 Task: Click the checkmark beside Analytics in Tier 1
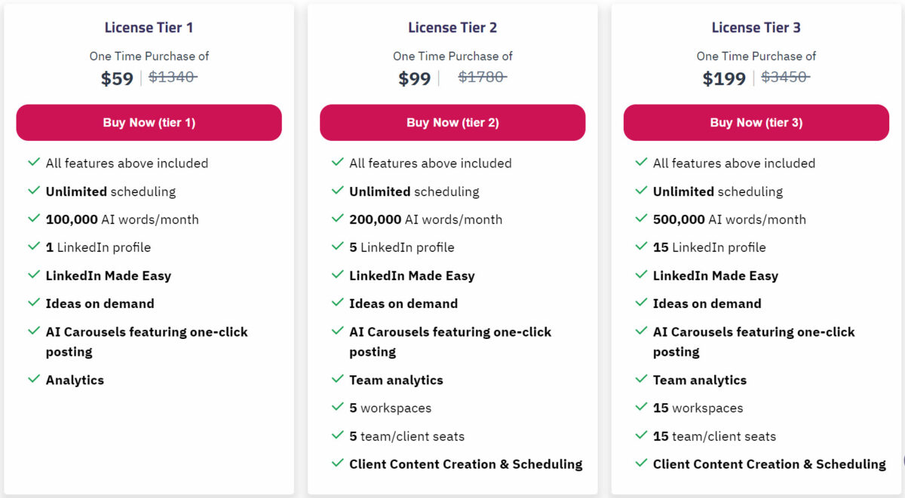point(35,380)
